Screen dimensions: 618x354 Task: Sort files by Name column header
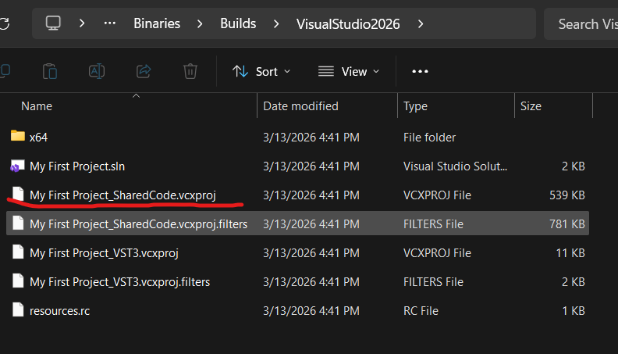coord(37,105)
